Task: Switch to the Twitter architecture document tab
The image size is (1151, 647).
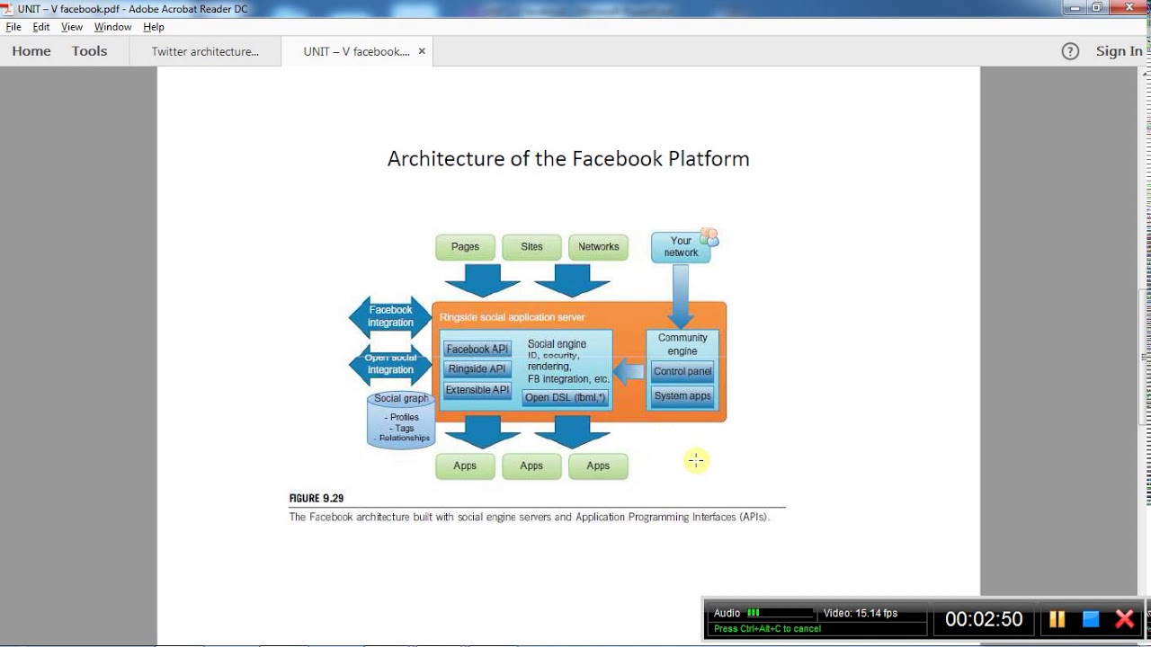Action: pos(205,51)
